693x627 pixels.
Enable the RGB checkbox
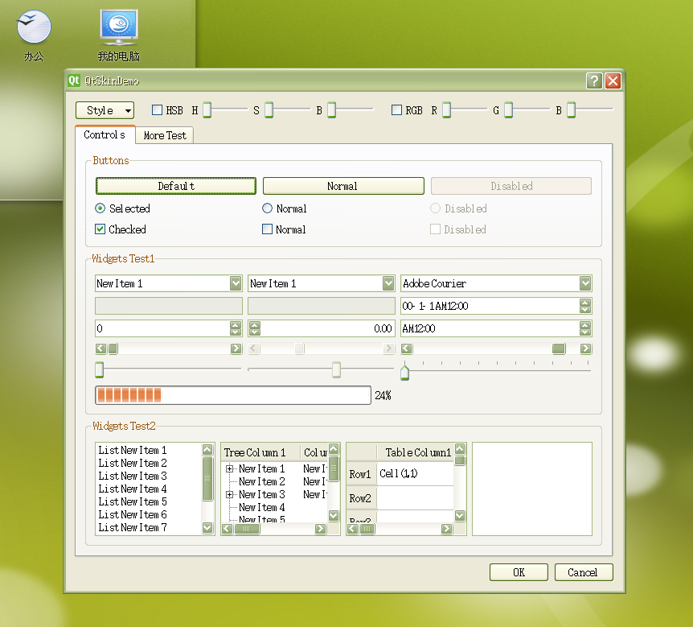click(398, 110)
